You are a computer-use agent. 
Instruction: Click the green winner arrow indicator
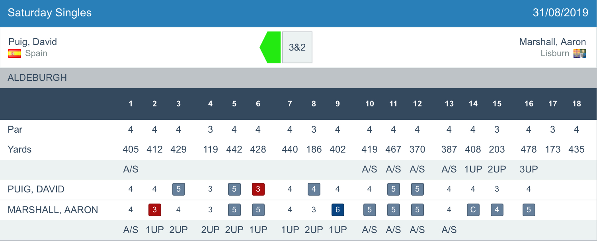click(x=271, y=47)
